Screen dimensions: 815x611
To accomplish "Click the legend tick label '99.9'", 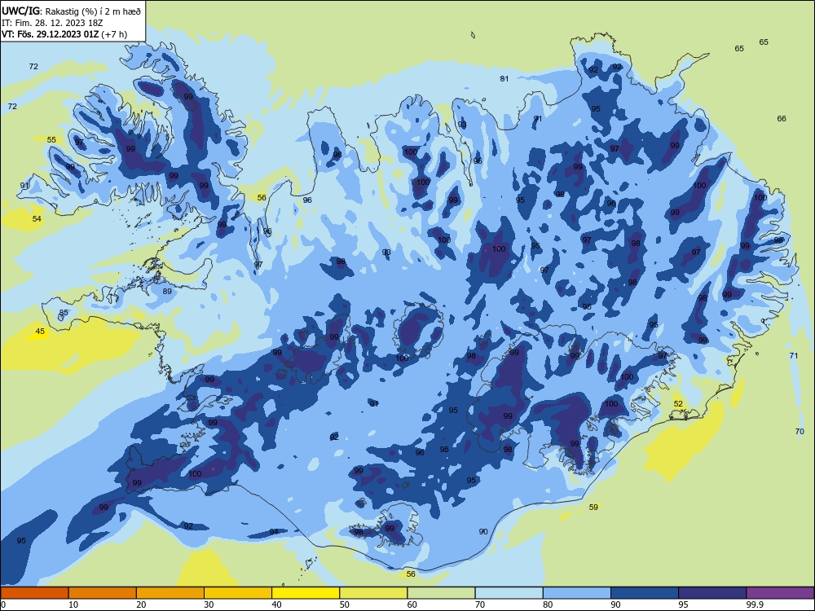I will click(755, 604).
